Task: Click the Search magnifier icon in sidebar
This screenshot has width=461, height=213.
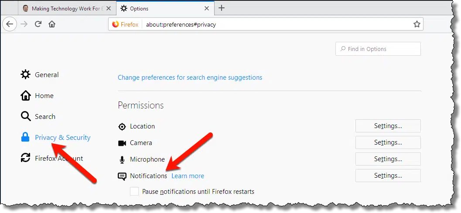Action: [x=26, y=117]
